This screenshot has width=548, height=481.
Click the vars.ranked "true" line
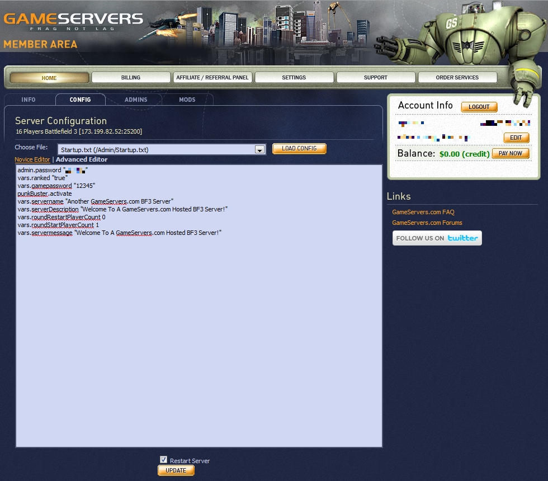point(42,178)
